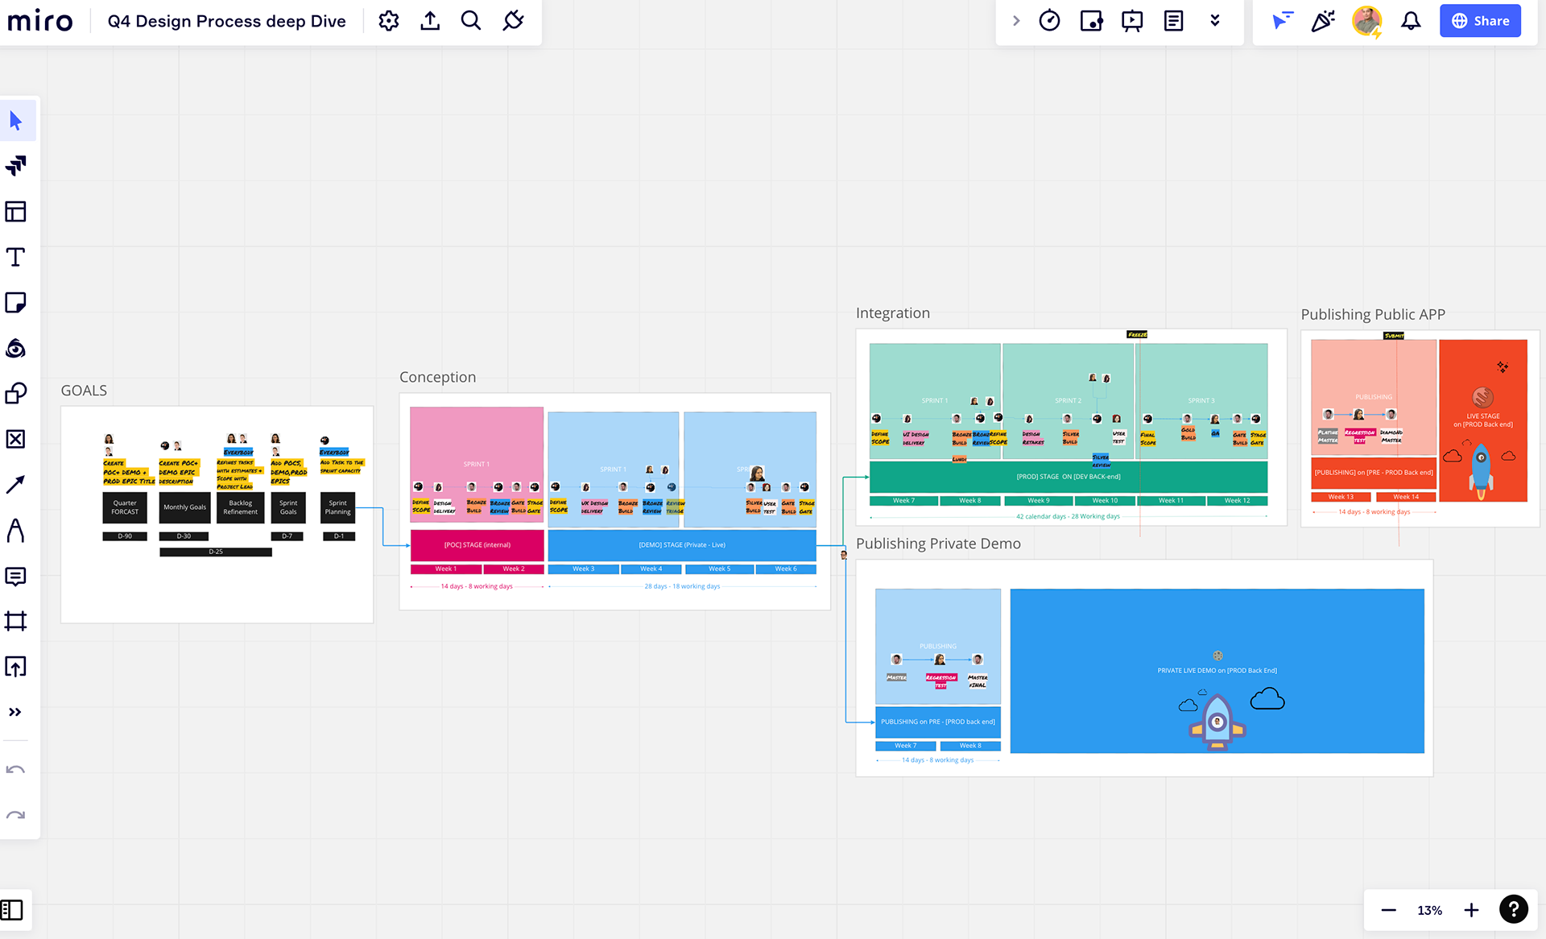
Task: Toggle the left frames panel
Action: [12, 910]
